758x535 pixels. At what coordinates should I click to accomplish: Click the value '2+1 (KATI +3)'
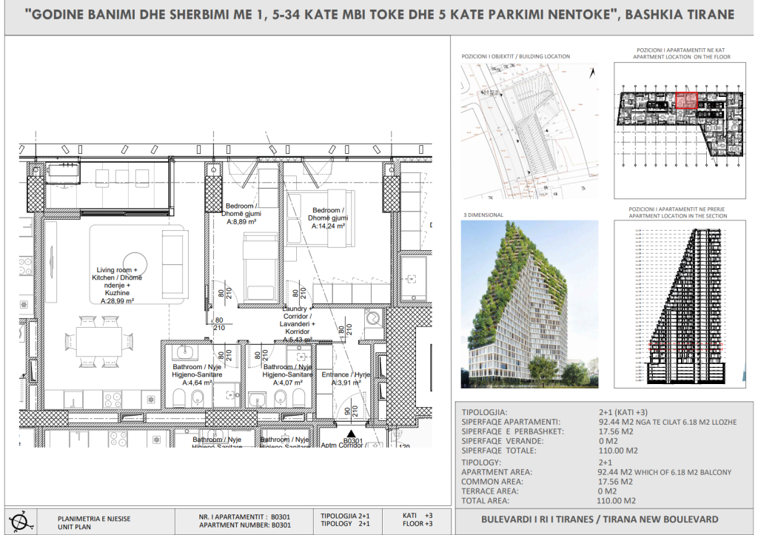pyautogui.click(x=623, y=412)
